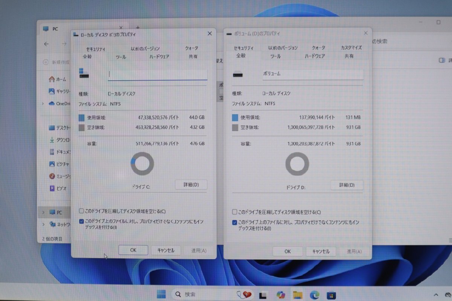
Task: Click Apply in D drive properties
Action: (354, 251)
